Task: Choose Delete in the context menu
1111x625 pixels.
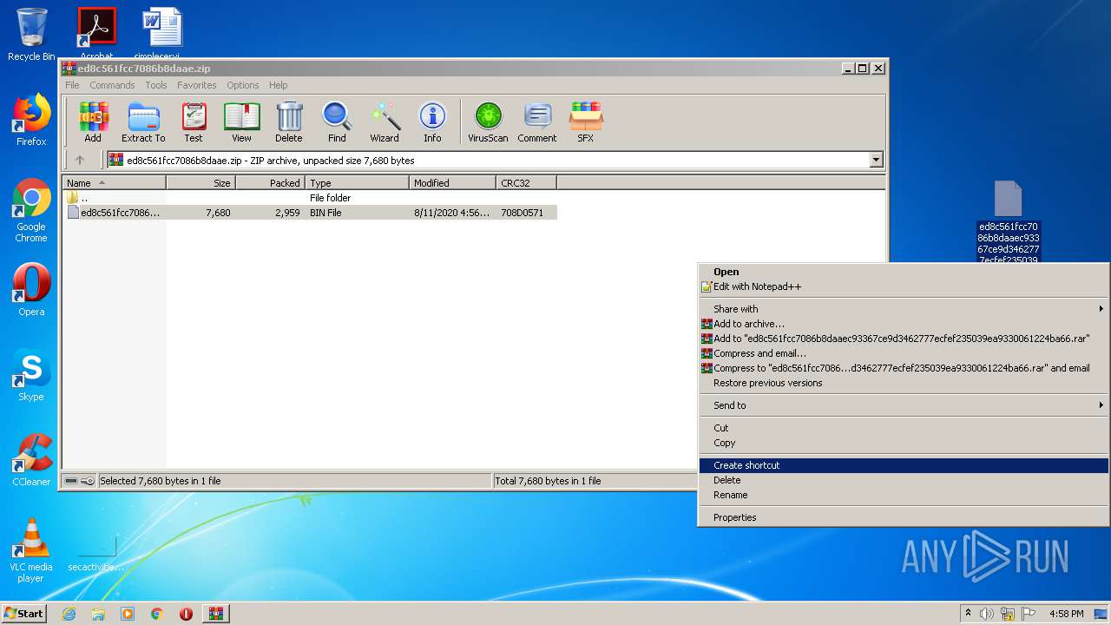Action: pos(904,480)
